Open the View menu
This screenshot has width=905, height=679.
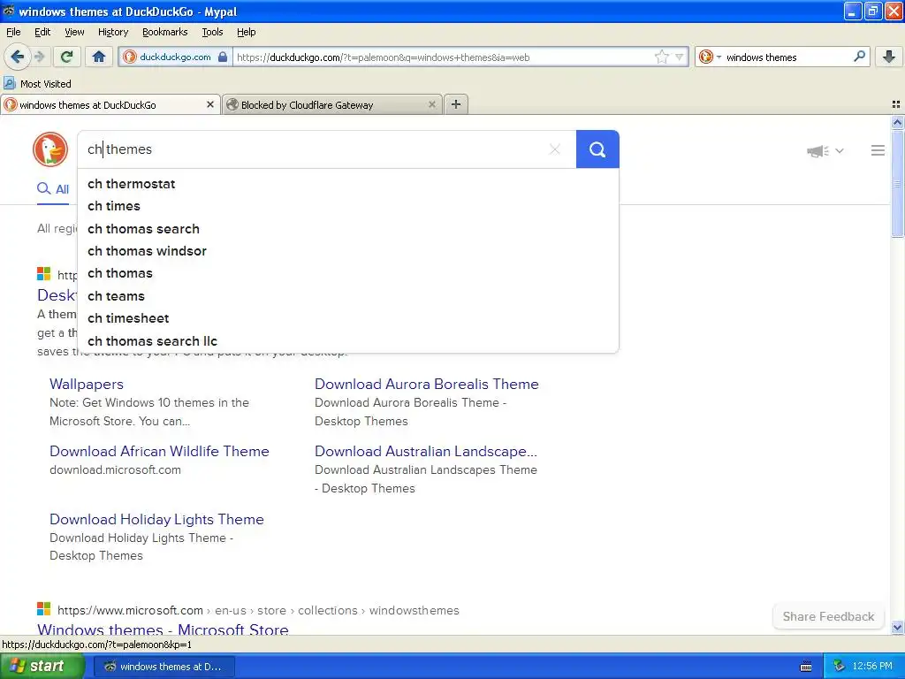coord(74,32)
